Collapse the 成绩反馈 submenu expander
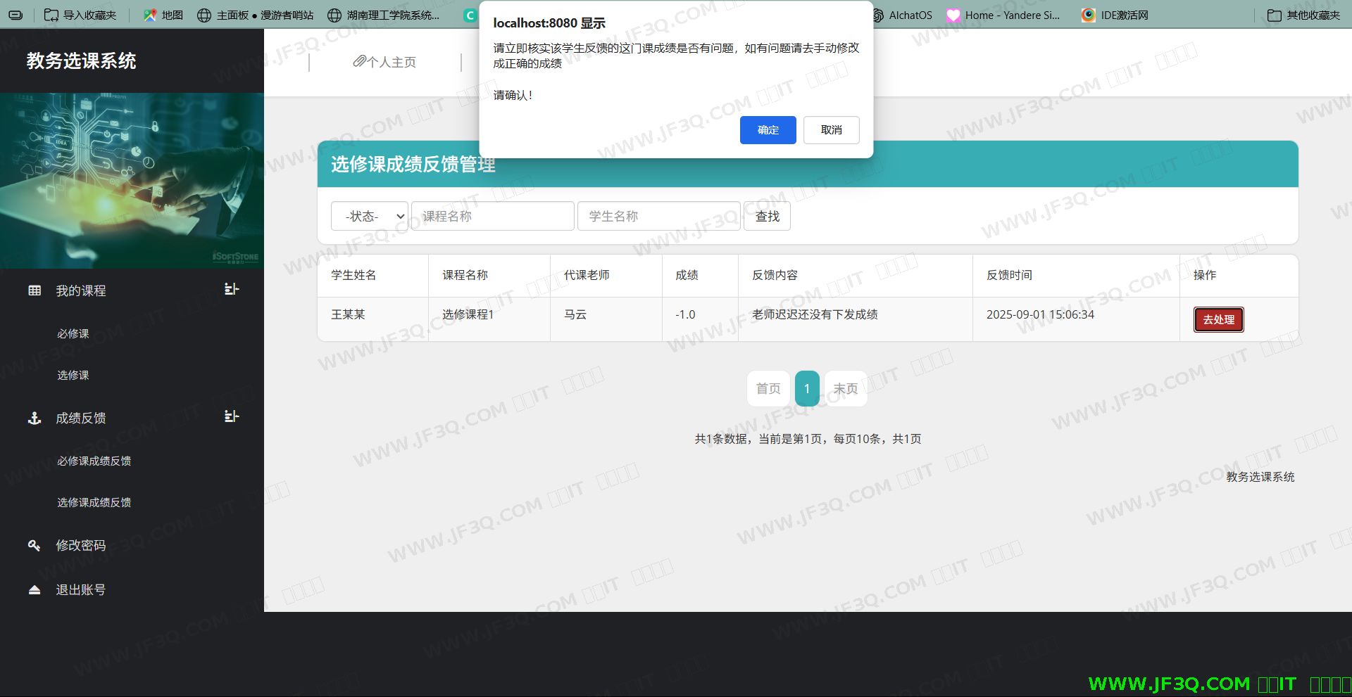Image resolution: width=1352 pixels, height=697 pixels. coord(232,416)
